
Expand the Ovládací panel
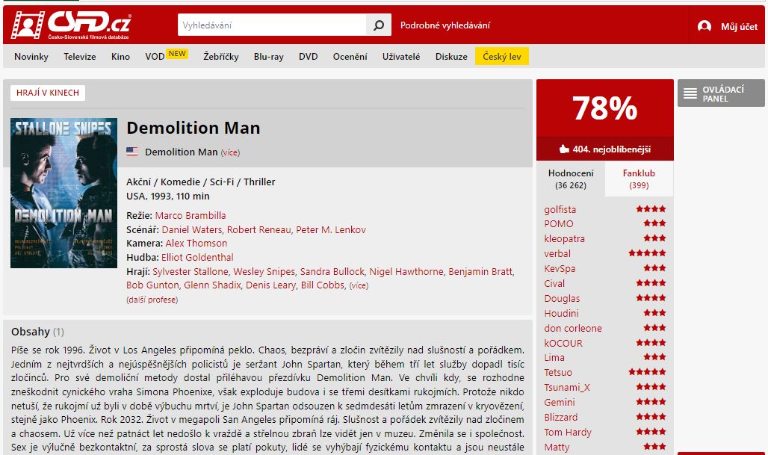721,93
